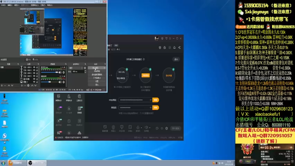Open the first menu in the OBS menu bar
The image size is (295, 166).
[x=3, y=5]
